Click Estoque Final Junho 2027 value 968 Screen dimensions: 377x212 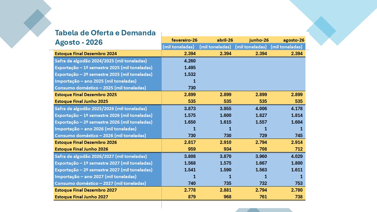pyautogui.click(x=227, y=197)
